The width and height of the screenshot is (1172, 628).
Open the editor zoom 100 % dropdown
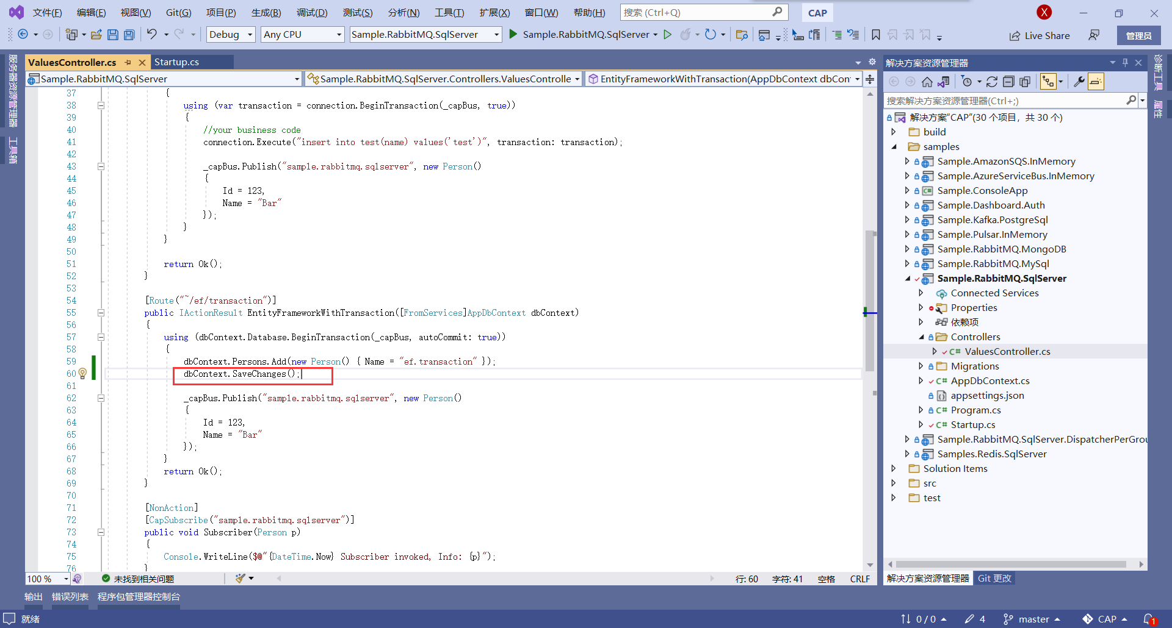[48, 579]
